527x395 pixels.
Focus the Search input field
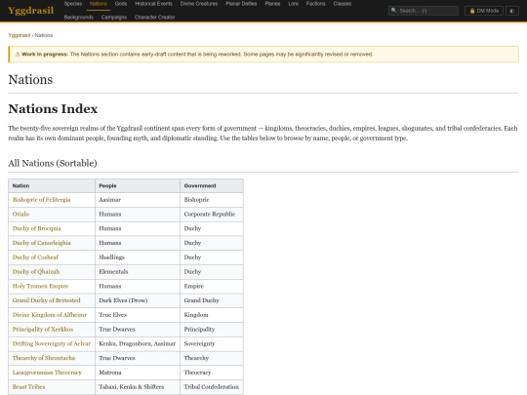[x=424, y=11]
